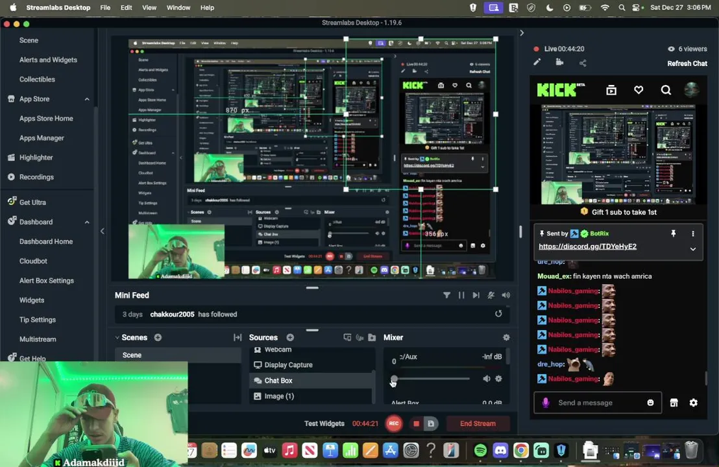The image size is (719, 467).
Task: Open the Mini Feed filter icon
Action: 446,295
